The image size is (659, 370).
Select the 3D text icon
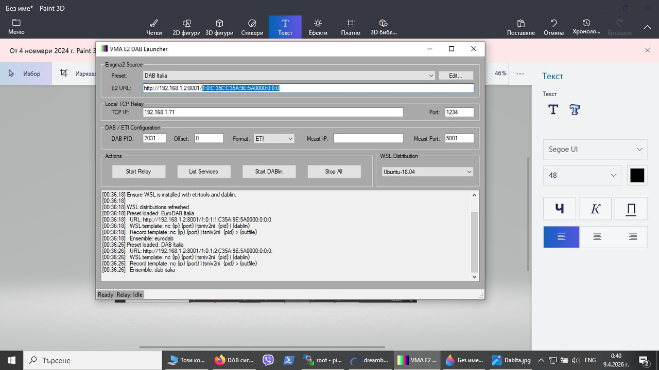(x=575, y=109)
